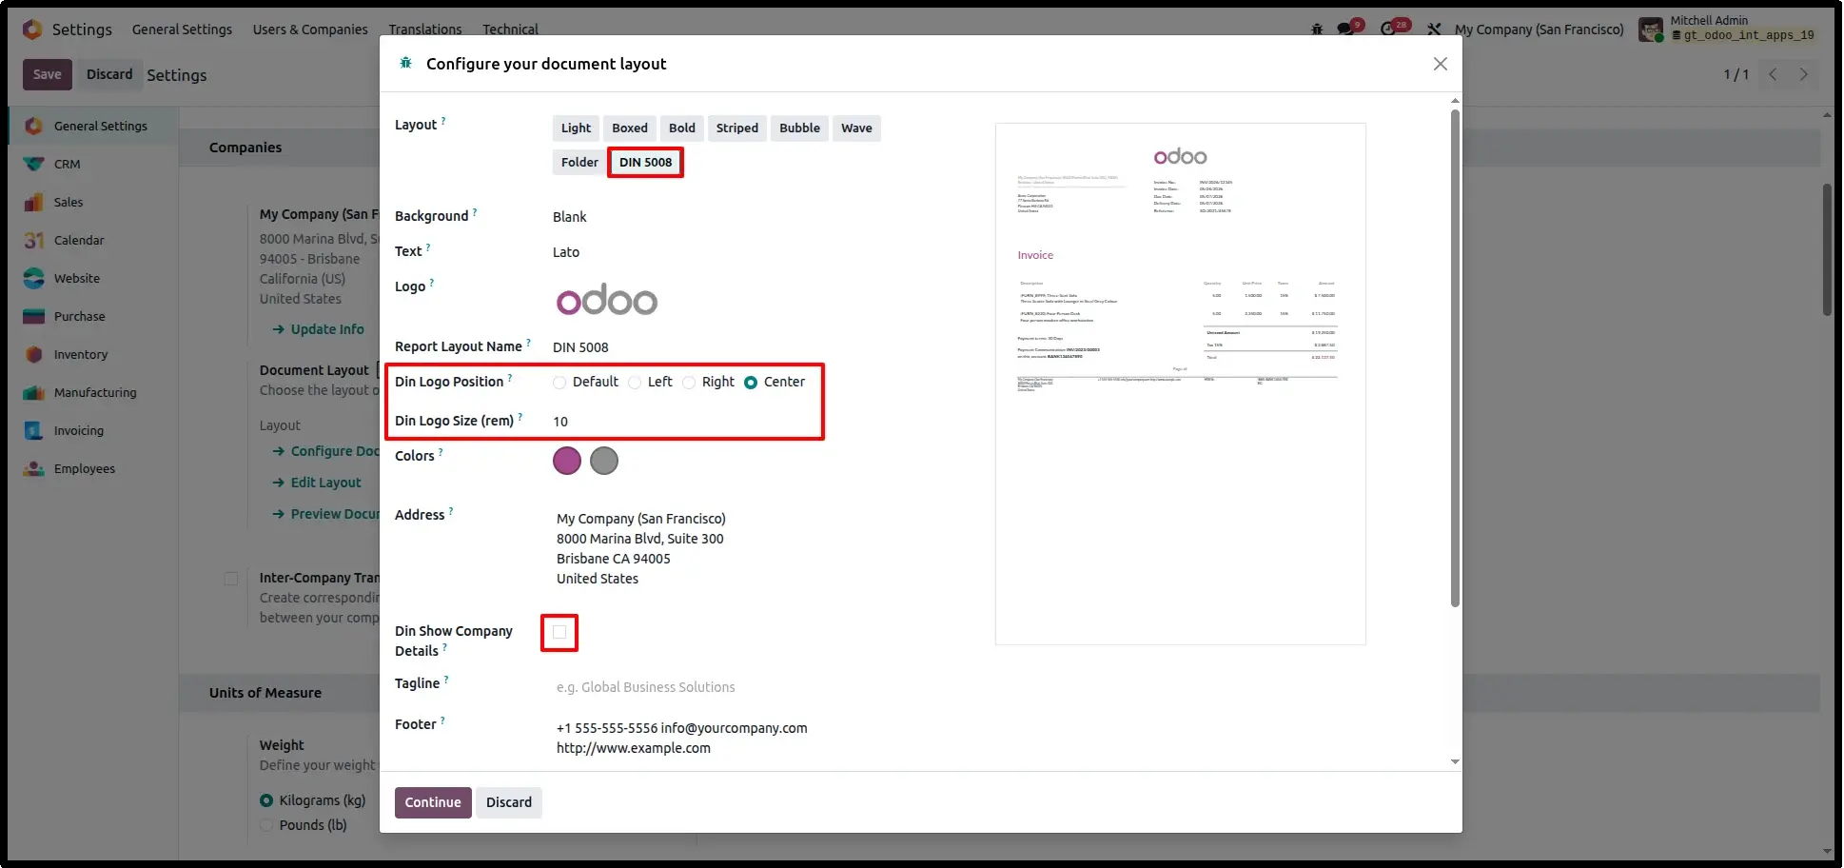This screenshot has height=868, width=1844.
Task: Select Kilograms (kg) weight radio
Action: point(266,800)
